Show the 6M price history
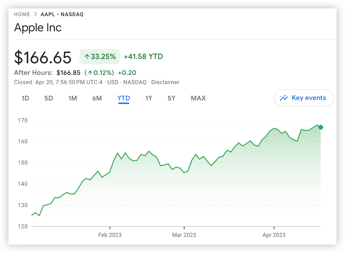 pyautogui.click(x=97, y=99)
